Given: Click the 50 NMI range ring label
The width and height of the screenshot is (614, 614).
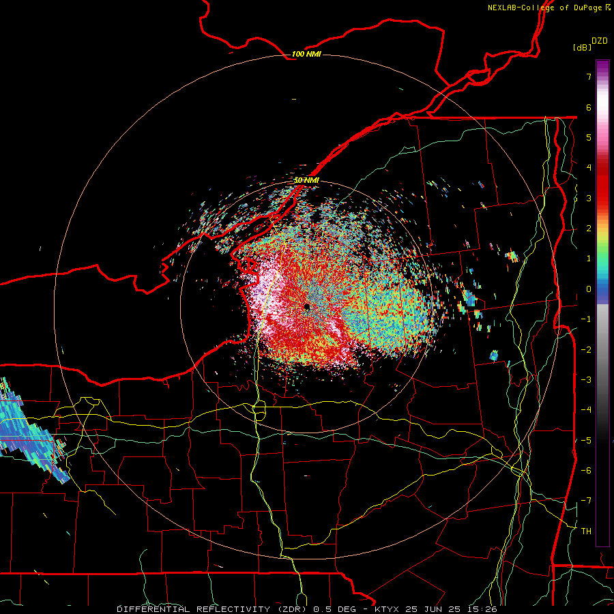Looking at the screenshot, I should (x=306, y=180).
